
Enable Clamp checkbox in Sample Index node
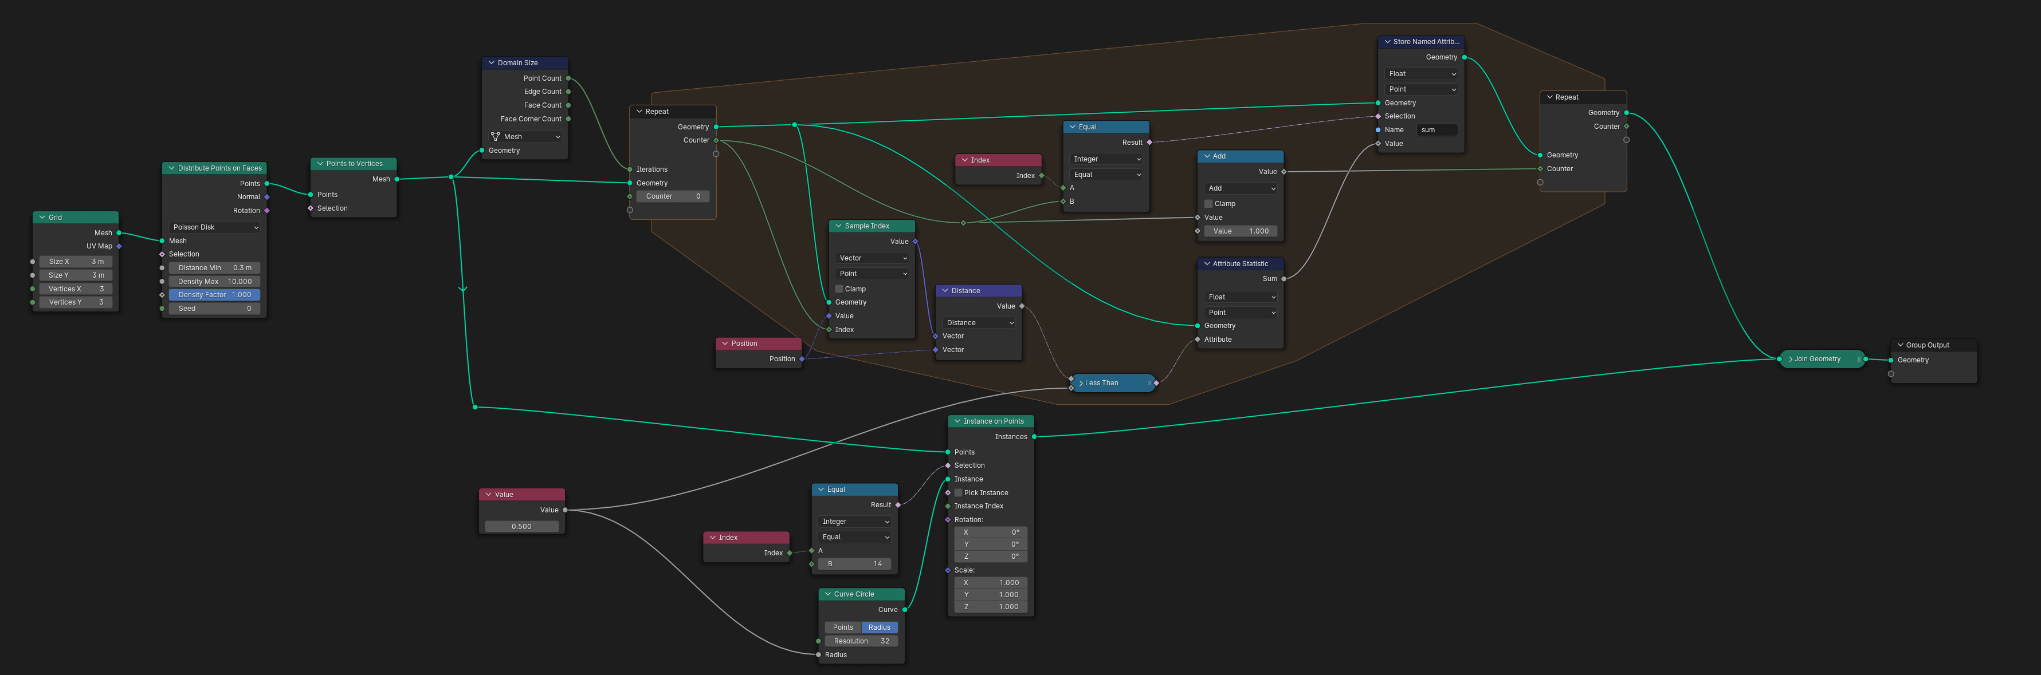pos(839,290)
